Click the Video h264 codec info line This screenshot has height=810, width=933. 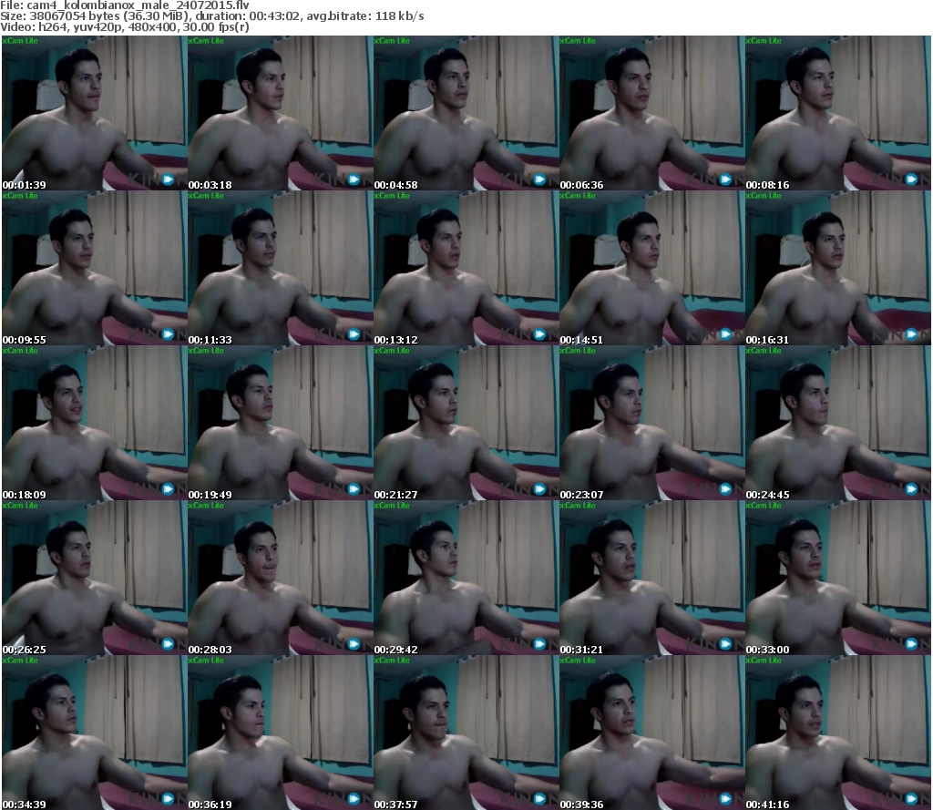click(124, 26)
